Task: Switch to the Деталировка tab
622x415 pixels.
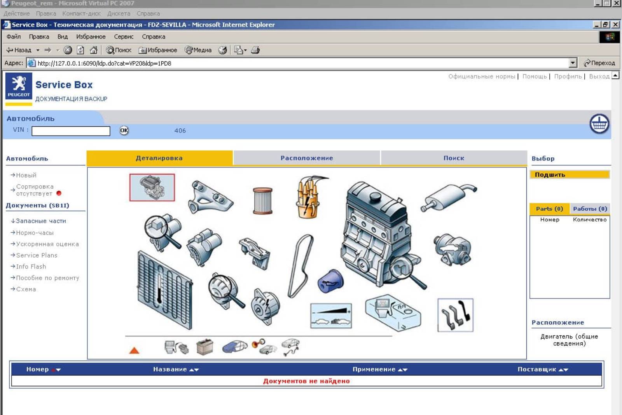Action: 159,158
